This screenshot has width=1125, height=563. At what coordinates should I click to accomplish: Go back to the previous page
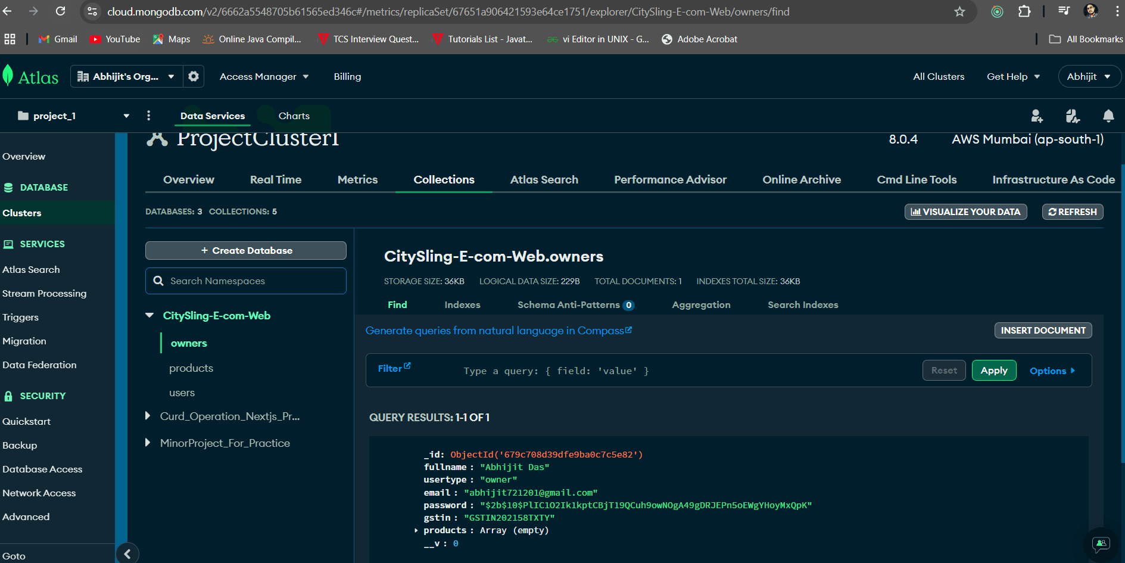(x=7, y=11)
